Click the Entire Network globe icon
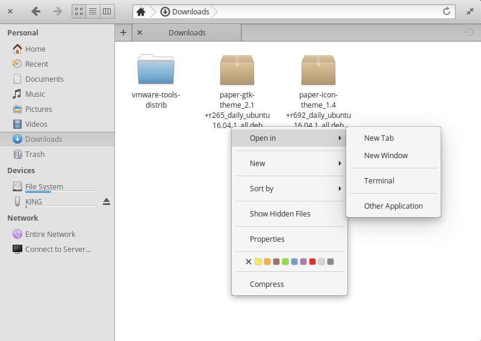The height and width of the screenshot is (341, 481). pos(17,234)
